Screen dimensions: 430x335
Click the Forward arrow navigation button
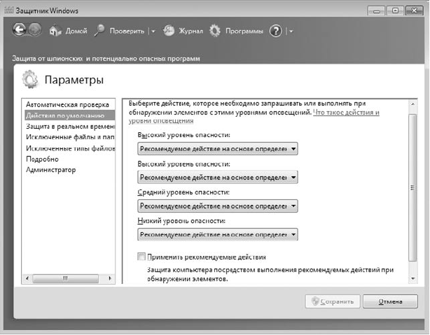coord(35,29)
